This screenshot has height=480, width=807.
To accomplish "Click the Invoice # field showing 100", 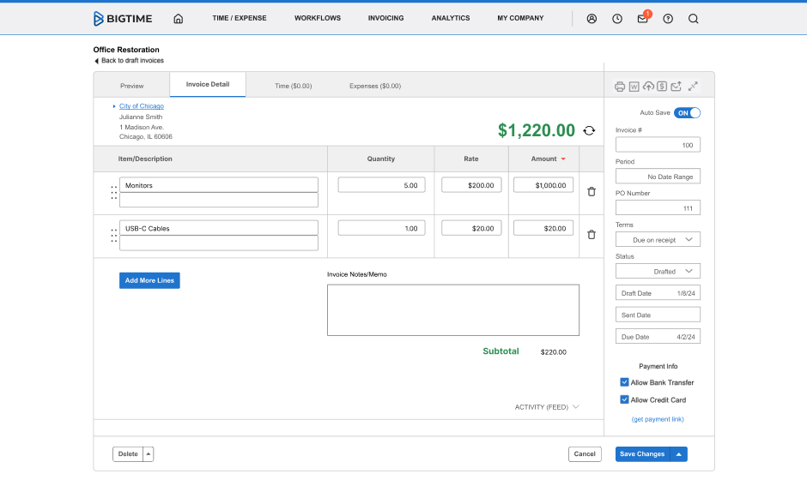I will pos(658,145).
